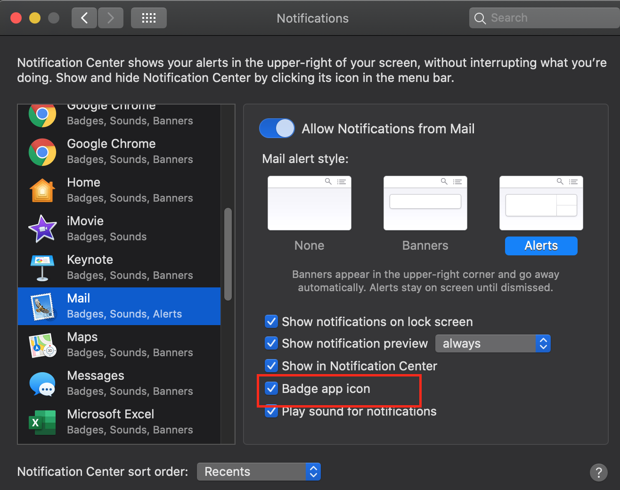Open the sort order Recents dropdown

click(x=259, y=472)
